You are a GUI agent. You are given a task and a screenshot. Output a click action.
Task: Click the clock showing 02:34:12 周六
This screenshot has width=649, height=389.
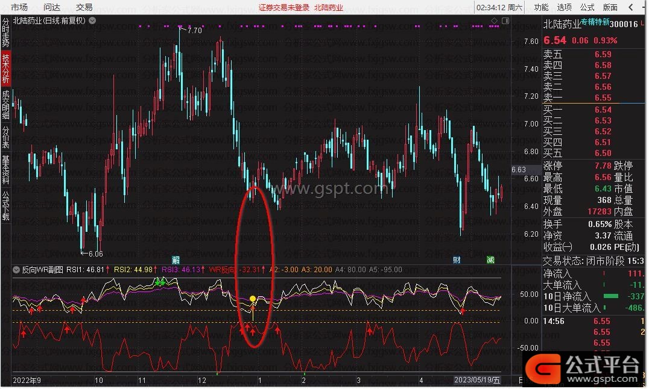[x=499, y=7]
